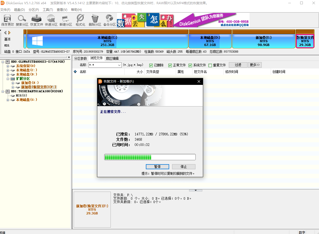The width and height of the screenshot is (319, 234).
Task: Click the drive icon beside 系统保留(0)
Action: click(13, 66)
